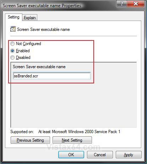The image size is (147, 164).
Task: Cancel the dialog
Action: tap(100, 154)
